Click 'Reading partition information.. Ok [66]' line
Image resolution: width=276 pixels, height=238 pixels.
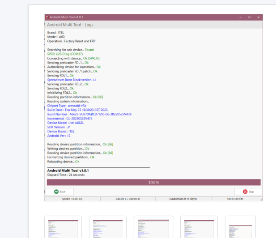[x=75, y=97]
